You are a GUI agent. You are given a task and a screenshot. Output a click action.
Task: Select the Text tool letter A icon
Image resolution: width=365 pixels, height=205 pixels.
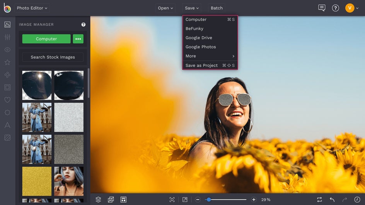coord(7,125)
